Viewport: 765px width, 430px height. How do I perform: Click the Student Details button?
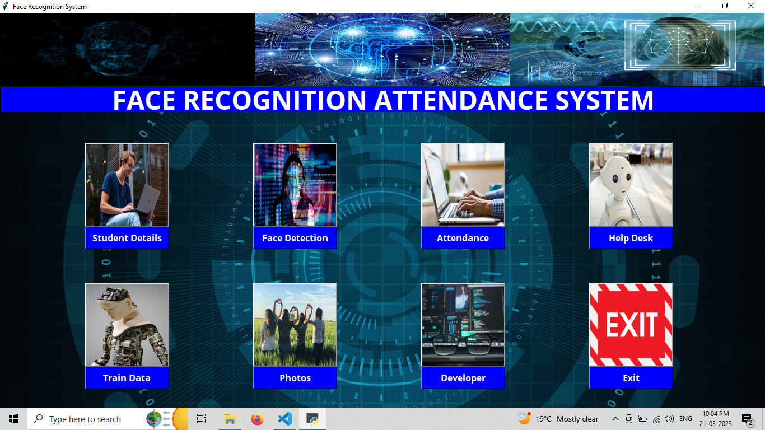point(127,238)
